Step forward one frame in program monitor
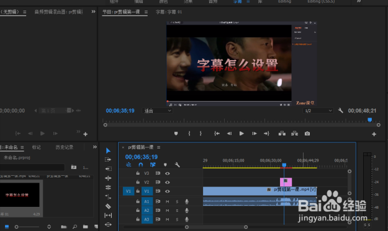 coord(254,134)
